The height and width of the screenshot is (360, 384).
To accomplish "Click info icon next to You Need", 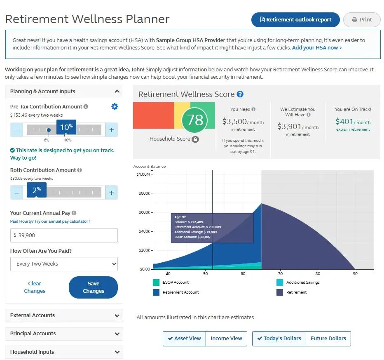I will [x=253, y=110].
